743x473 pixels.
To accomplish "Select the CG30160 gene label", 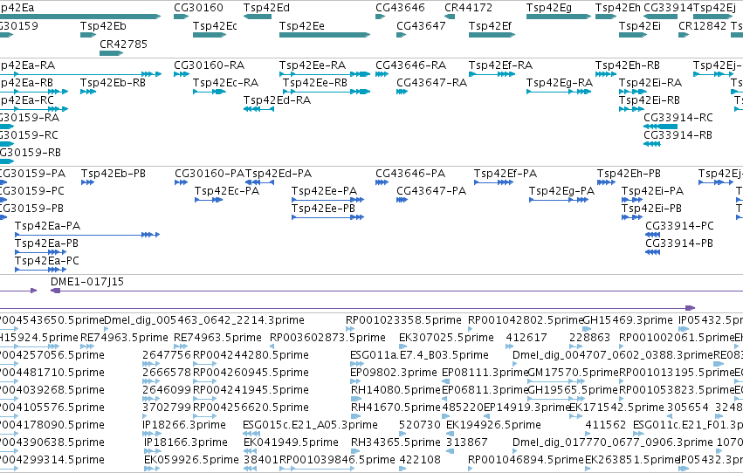I will tap(198, 8).
